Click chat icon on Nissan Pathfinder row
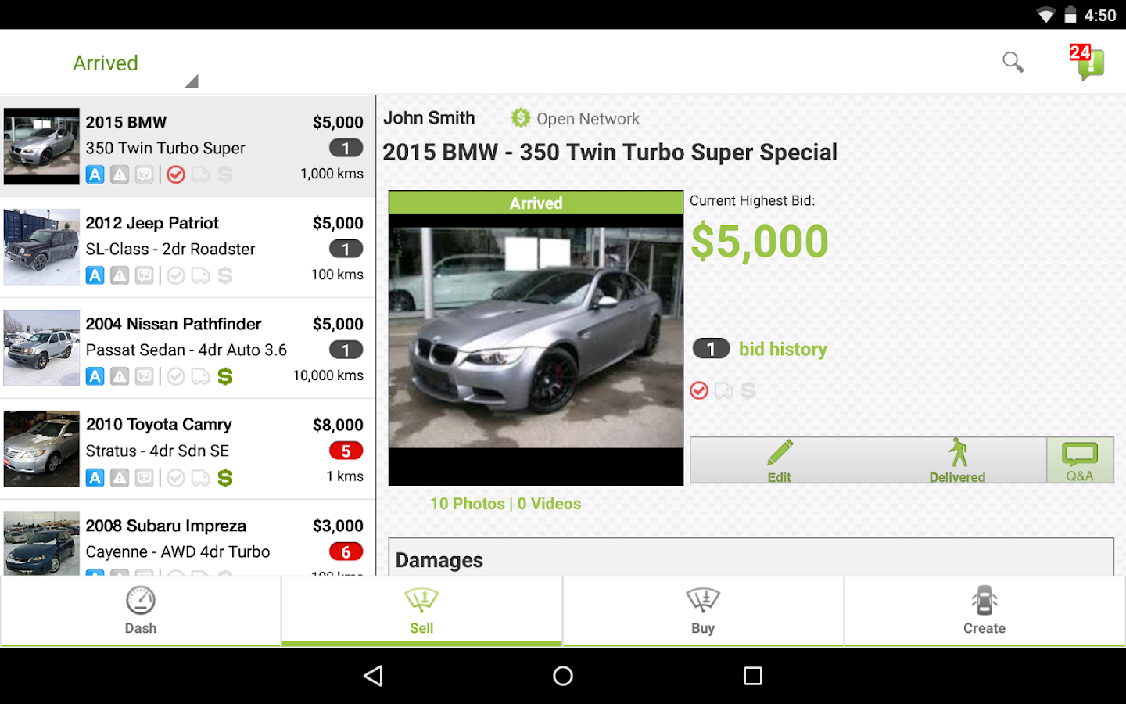 pyautogui.click(x=145, y=376)
